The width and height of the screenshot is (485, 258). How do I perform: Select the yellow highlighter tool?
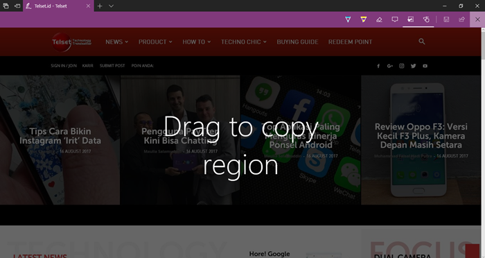point(364,19)
